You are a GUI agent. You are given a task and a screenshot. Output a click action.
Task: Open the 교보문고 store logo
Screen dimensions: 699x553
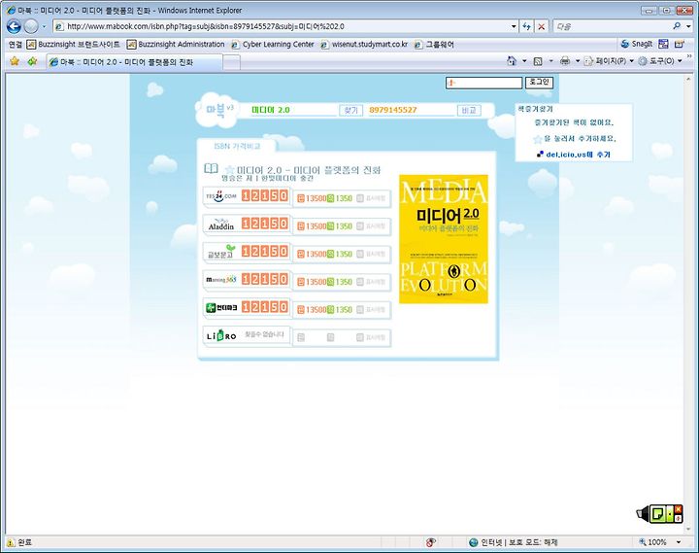click(221, 252)
